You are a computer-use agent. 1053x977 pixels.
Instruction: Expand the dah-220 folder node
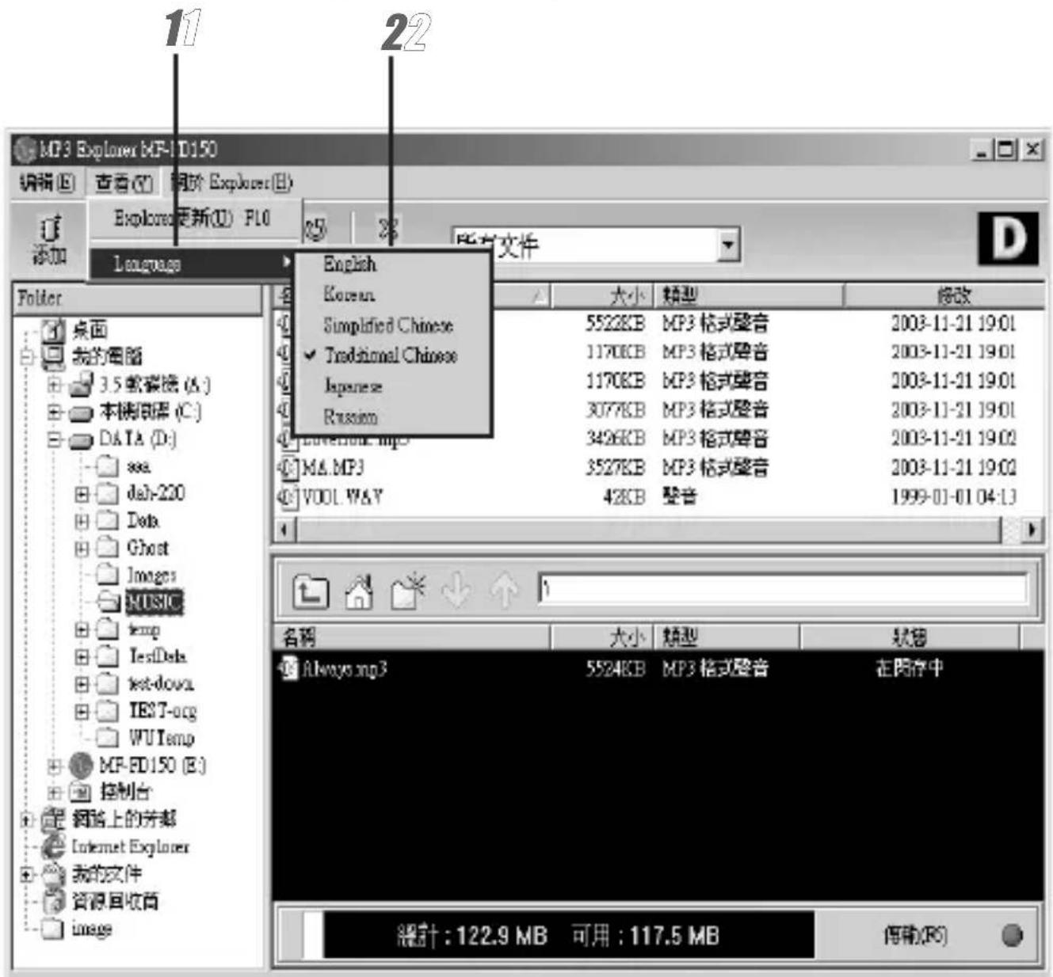coord(82,494)
